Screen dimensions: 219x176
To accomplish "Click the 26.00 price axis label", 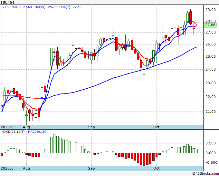I will click(x=210, y=44).
